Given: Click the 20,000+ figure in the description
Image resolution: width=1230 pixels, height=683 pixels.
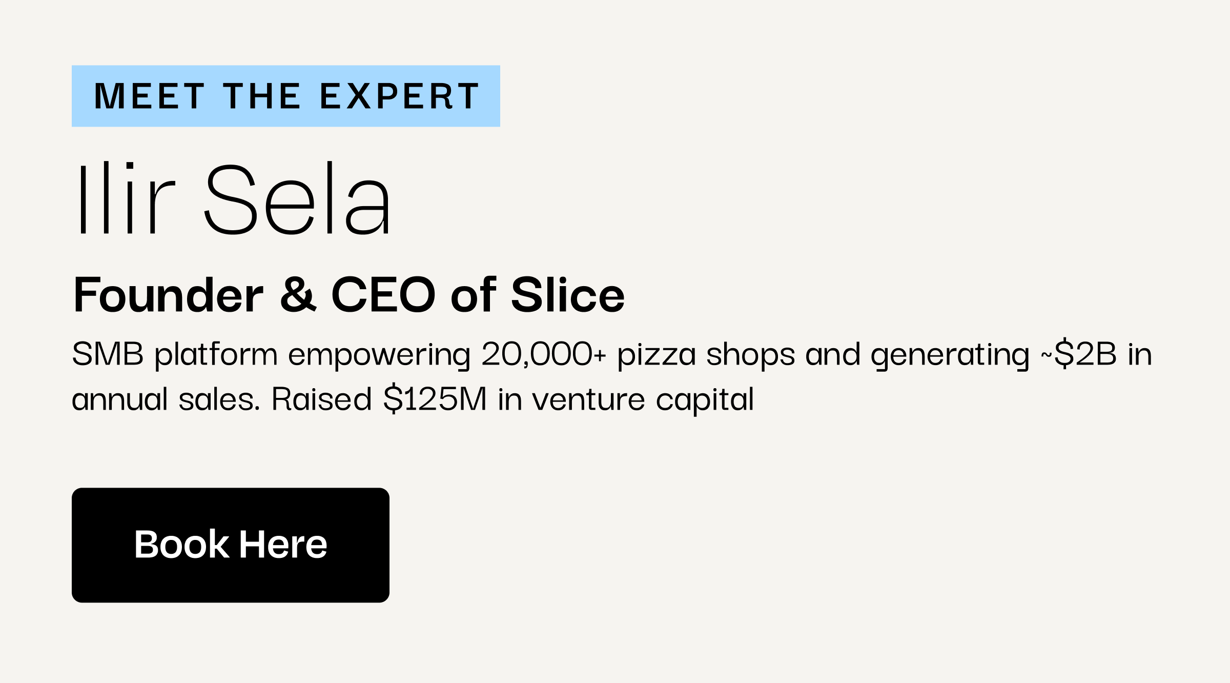Looking at the screenshot, I should [x=544, y=354].
